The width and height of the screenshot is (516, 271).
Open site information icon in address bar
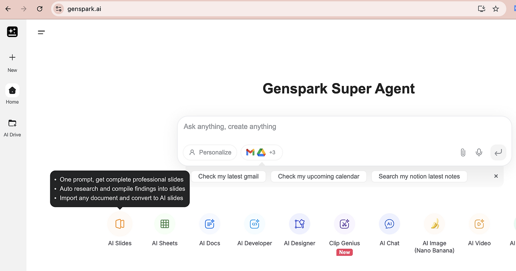click(x=59, y=8)
